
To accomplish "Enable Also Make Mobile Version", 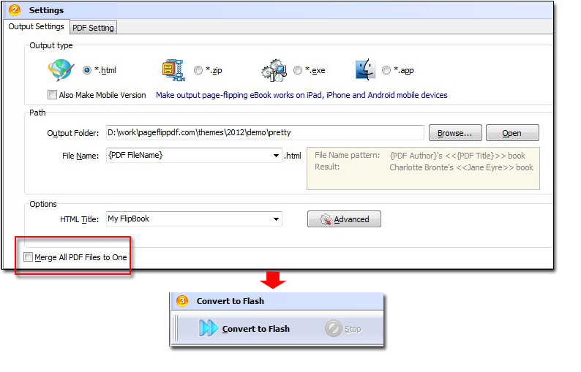I will [x=52, y=95].
